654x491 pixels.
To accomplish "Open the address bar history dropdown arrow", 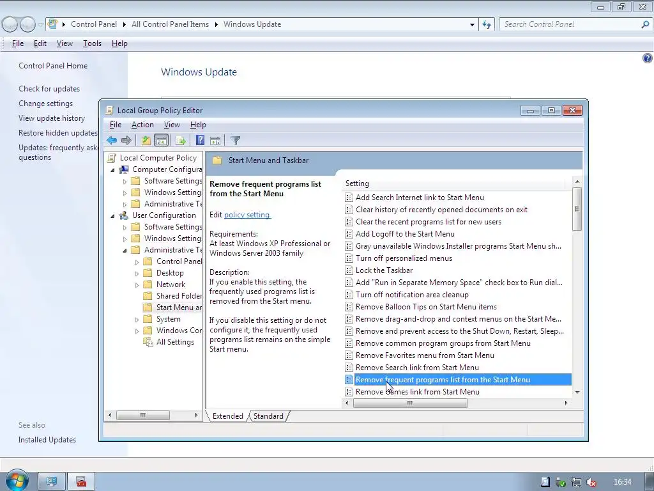I will (472, 25).
